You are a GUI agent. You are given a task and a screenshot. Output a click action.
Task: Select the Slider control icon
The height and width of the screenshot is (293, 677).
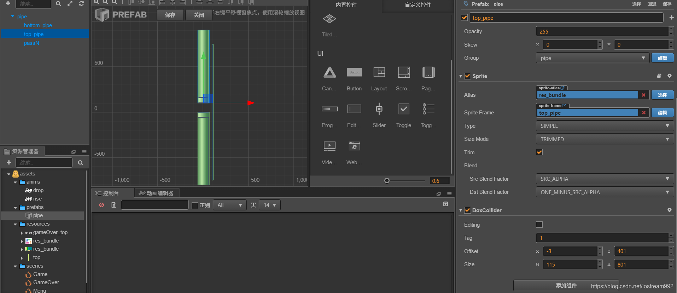point(379,109)
